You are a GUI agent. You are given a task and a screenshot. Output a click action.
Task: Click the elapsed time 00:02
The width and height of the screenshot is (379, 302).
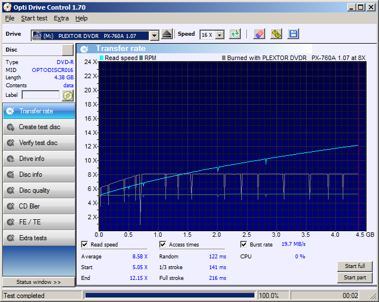(x=350, y=296)
